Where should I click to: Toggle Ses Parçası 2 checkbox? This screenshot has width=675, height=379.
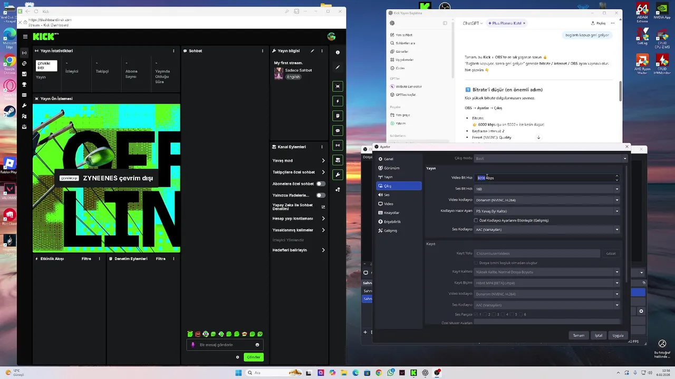(x=486, y=314)
